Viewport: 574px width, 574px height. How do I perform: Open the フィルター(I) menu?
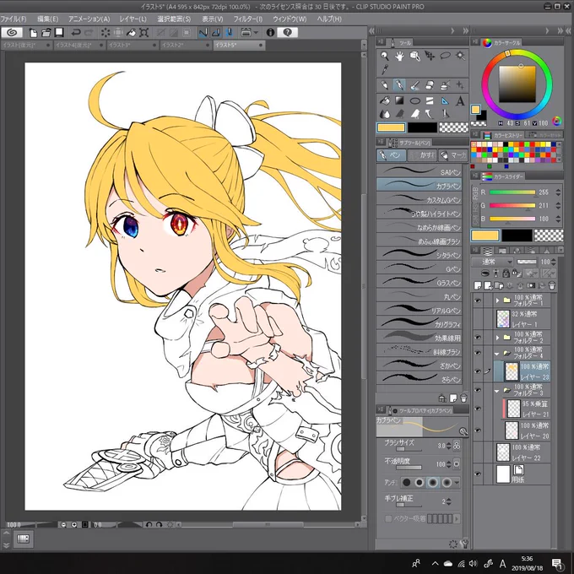248,19
